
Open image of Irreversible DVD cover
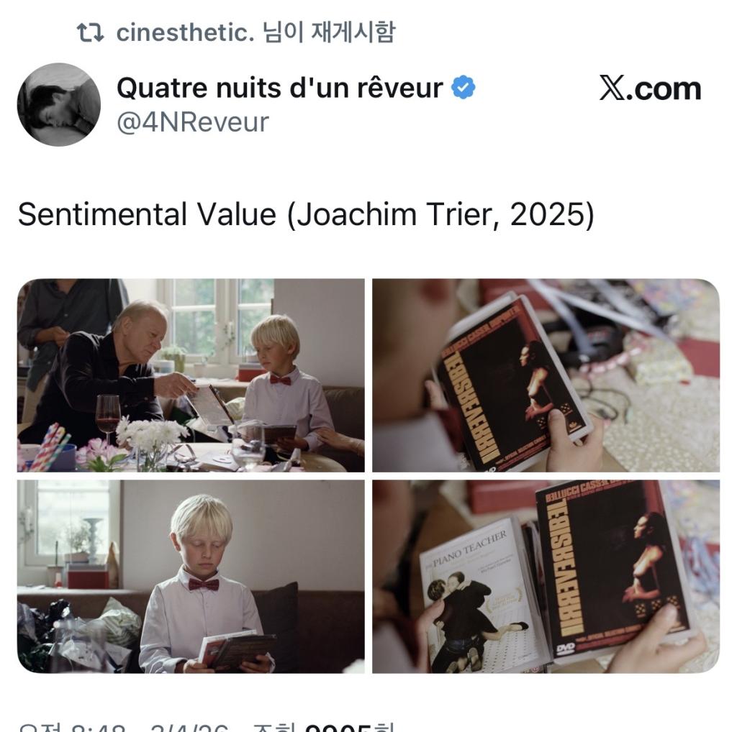[546, 375]
